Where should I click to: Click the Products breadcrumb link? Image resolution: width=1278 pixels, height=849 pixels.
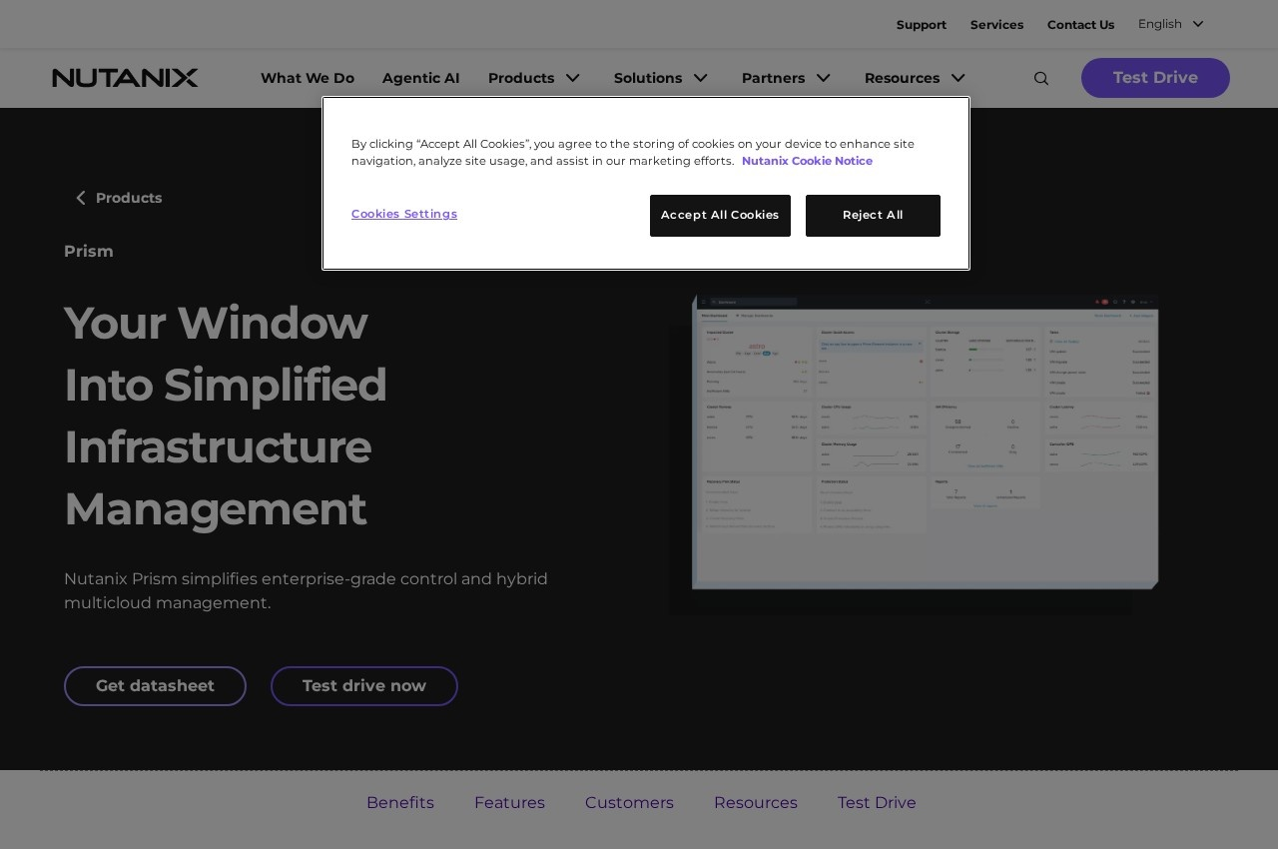(129, 198)
